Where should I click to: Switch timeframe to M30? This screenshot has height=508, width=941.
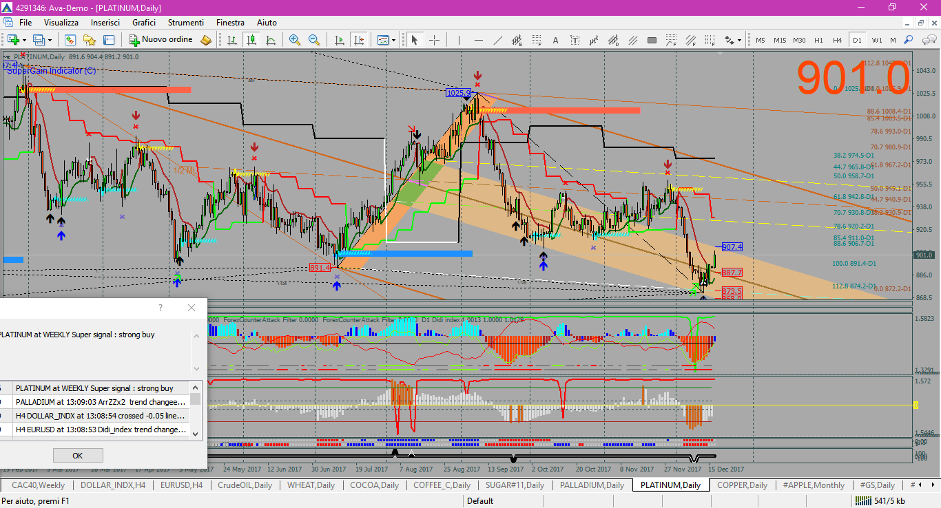(x=799, y=40)
